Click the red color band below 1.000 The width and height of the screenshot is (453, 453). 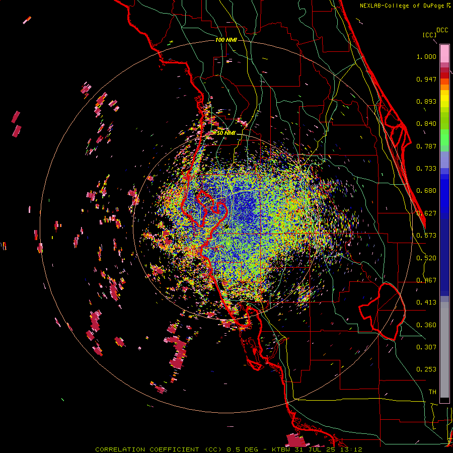tap(444, 75)
